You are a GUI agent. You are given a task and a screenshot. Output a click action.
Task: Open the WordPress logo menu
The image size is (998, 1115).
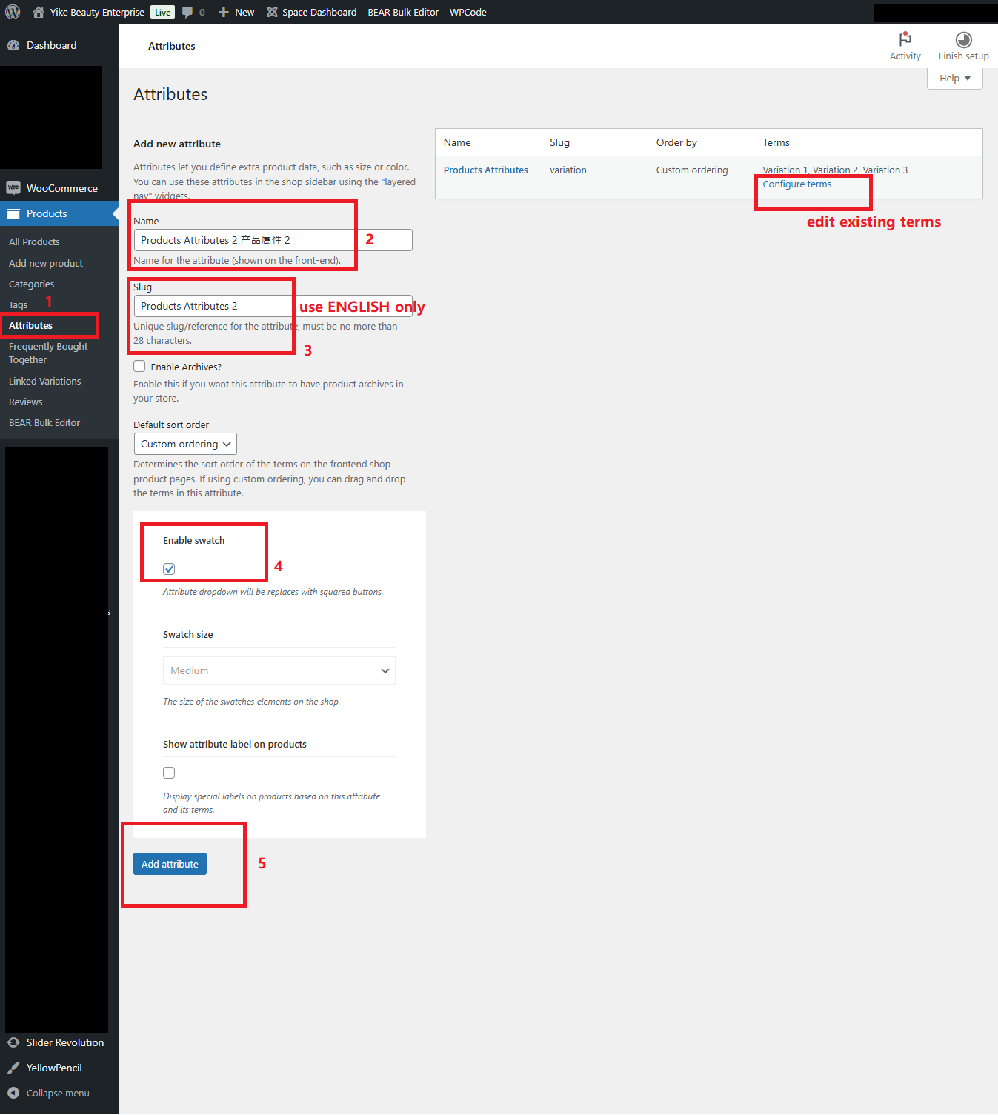coord(13,12)
